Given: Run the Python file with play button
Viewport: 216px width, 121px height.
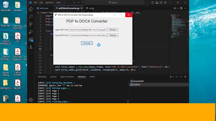Looking at the screenshot, I should (175, 8).
